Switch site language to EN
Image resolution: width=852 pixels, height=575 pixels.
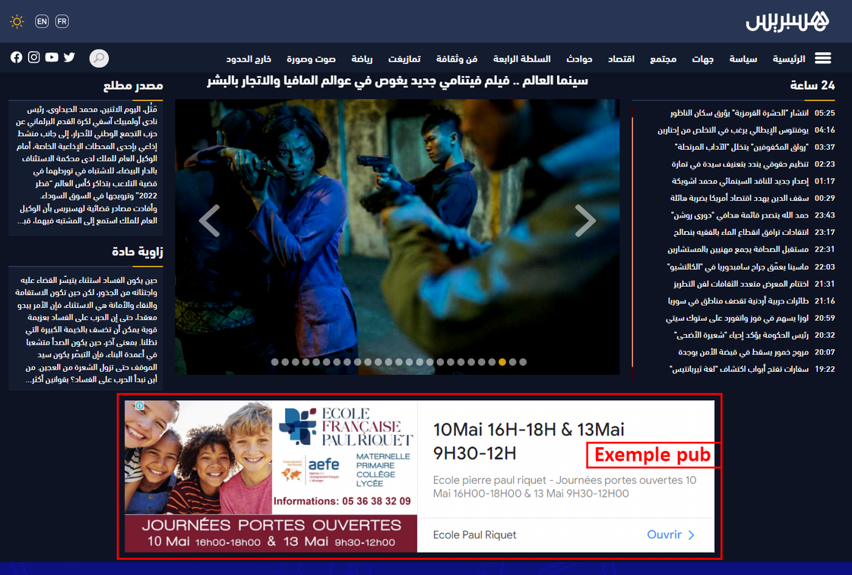point(42,21)
